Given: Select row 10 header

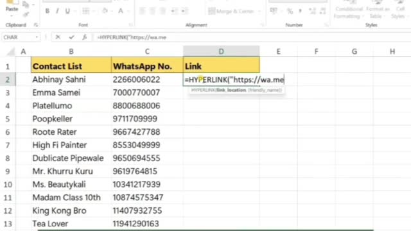Looking at the screenshot, I should point(8,184).
